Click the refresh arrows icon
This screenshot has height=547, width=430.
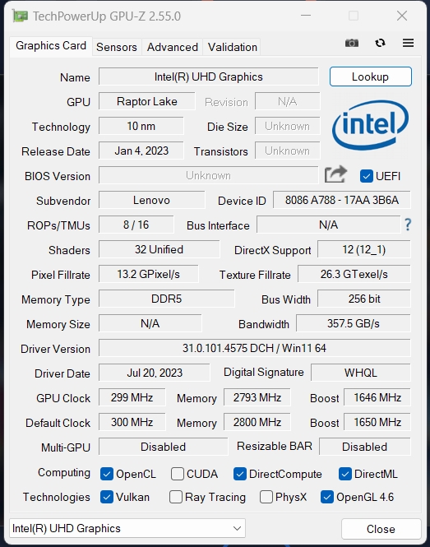tap(380, 43)
